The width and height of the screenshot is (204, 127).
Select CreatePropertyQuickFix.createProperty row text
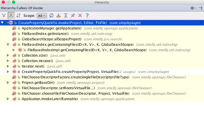click(x=70, y=72)
